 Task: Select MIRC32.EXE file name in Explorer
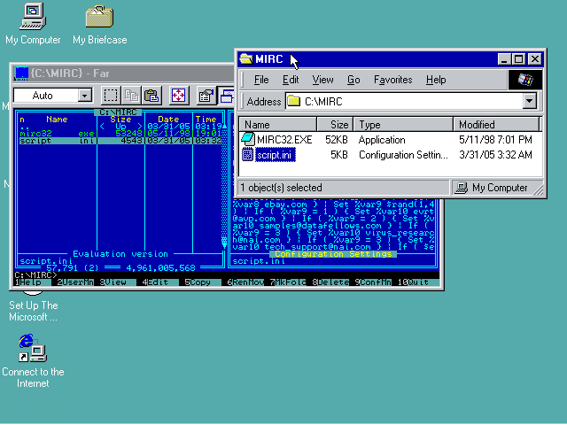pyautogui.click(x=284, y=140)
